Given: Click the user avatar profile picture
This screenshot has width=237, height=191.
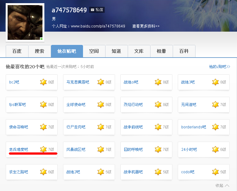Looking at the screenshot, I should pos(25,22).
